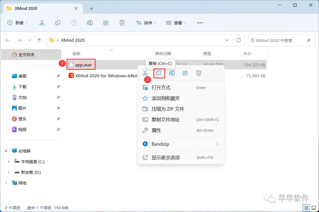
Task: Open 桌面 in sidebar
Action: (22, 76)
